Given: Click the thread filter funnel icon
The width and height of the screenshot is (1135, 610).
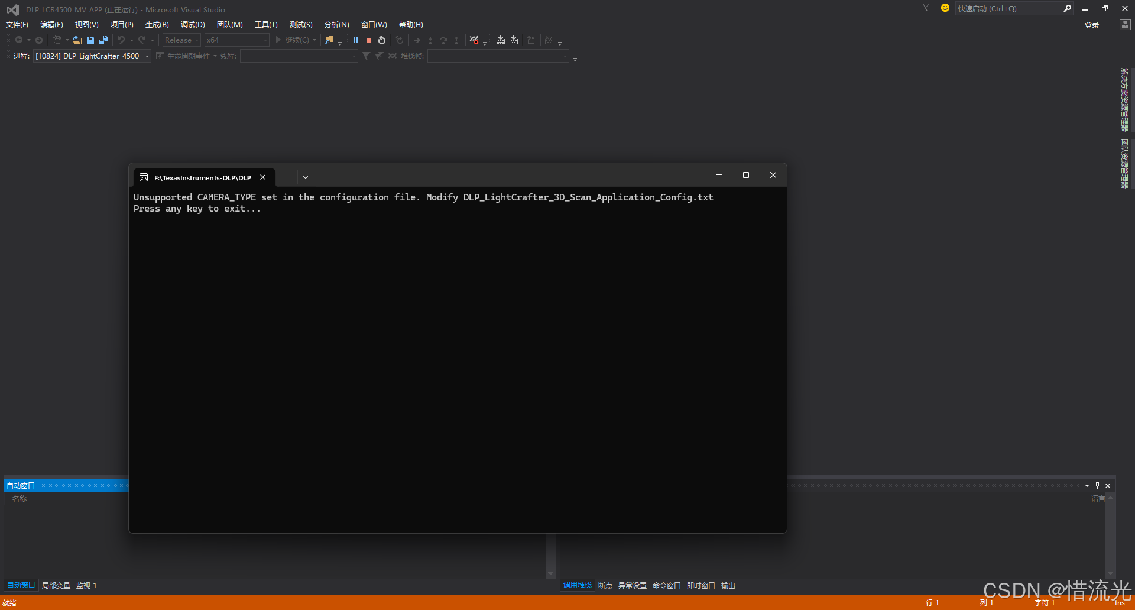Looking at the screenshot, I should click(367, 56).
